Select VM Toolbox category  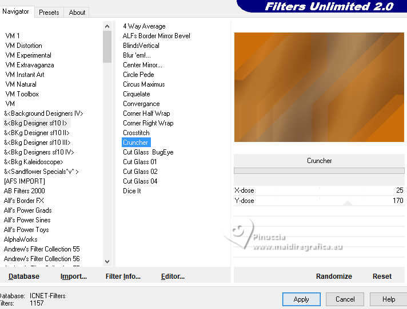click(22, 94)
